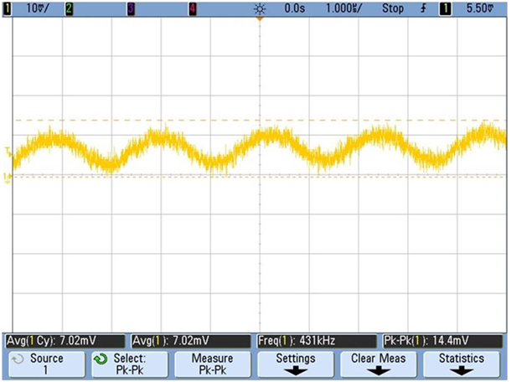Open the Clear Meas softkey menu
511x382 pixels.
(x=379, y=364)
